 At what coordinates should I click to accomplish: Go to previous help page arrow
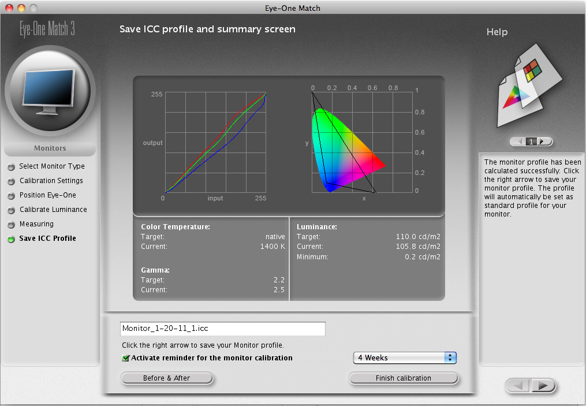[520, 141]
